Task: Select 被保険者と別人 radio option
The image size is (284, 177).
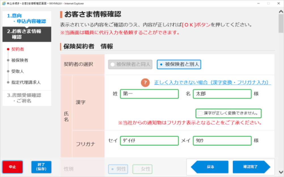Action: pyautogui.click(x=179, y=64)
